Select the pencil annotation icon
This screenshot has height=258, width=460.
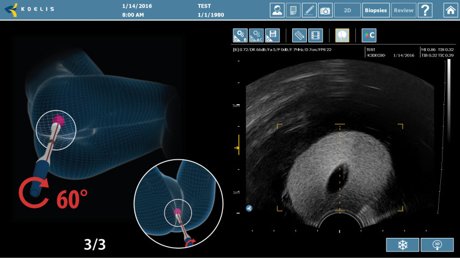(x=309, y=10)
